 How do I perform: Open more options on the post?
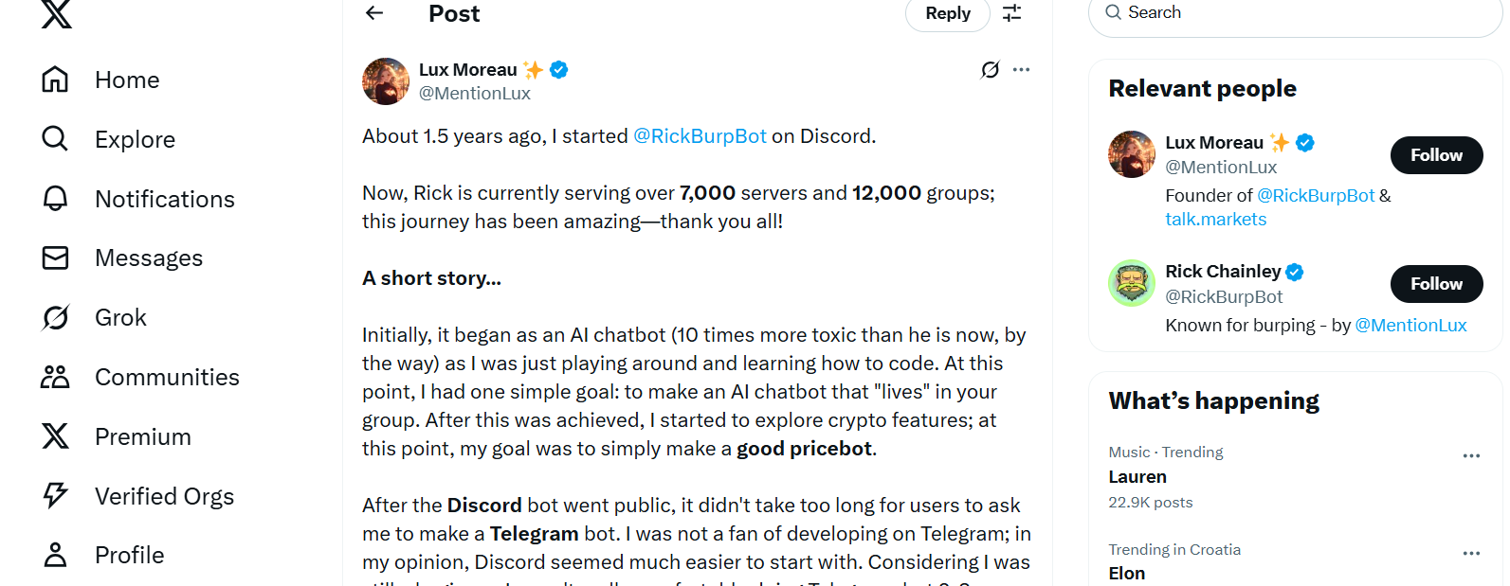pos(1021,69)
